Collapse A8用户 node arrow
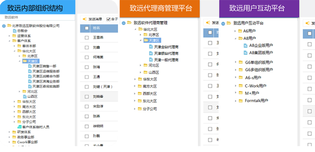This screenshot has height=152, width=315. click(x=235, y=38)
